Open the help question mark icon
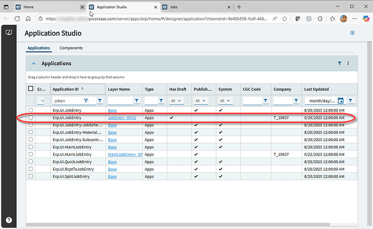 (9, 220)
